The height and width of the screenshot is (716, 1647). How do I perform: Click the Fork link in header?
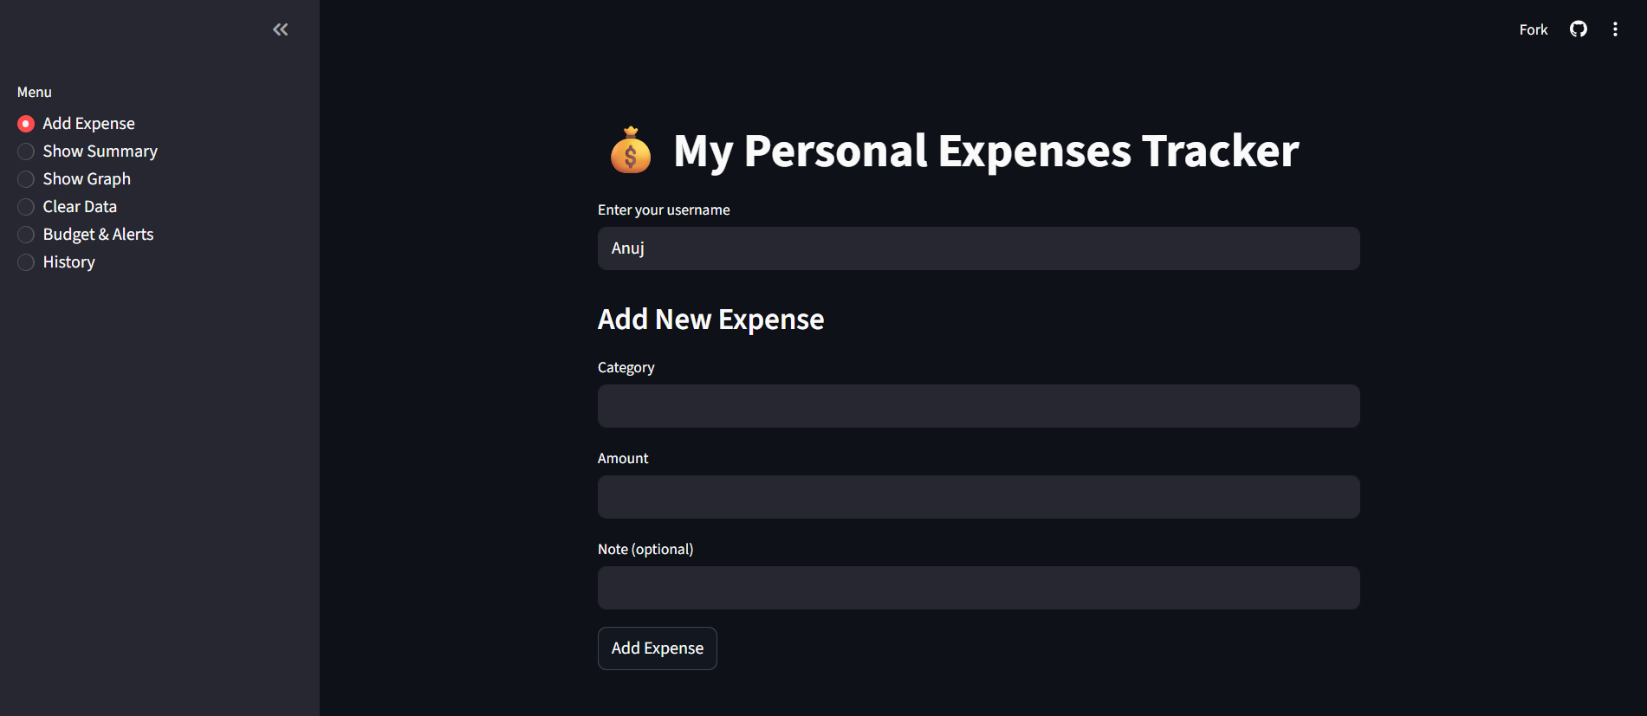click(x=1533, y=29)
